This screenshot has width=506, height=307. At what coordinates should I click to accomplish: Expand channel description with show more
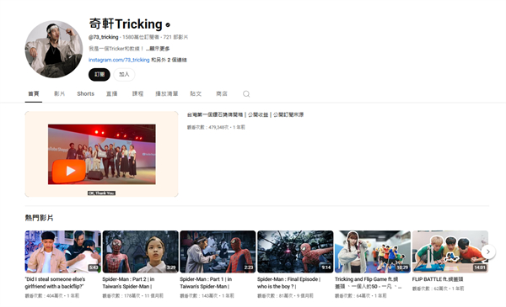pyautogui.click(x=159, y=49)
